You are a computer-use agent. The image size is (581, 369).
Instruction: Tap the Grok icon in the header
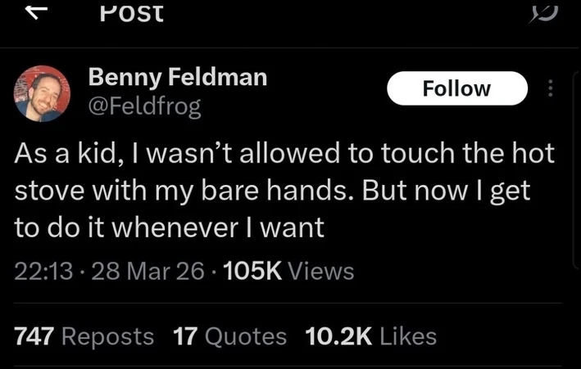point(543,13)
